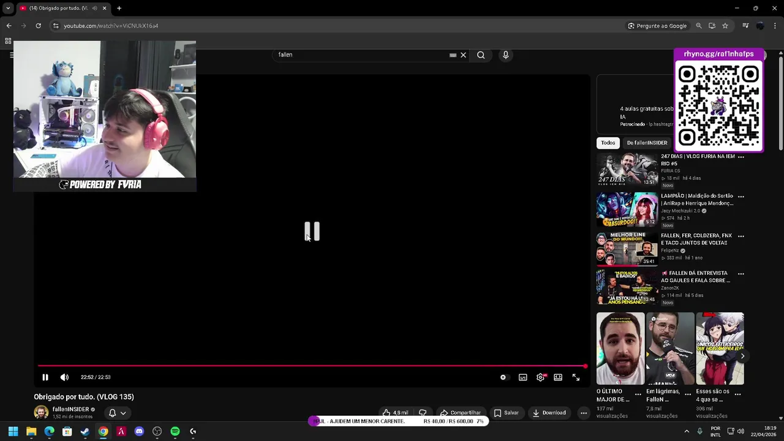
Task: Open more actions ellipsis below video
Action: (584, 413)
